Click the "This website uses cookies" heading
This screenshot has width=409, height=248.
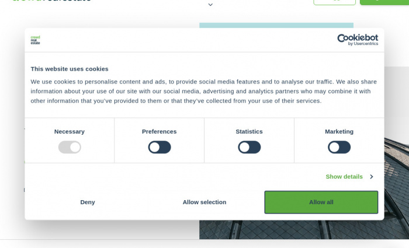coord(70,69)
